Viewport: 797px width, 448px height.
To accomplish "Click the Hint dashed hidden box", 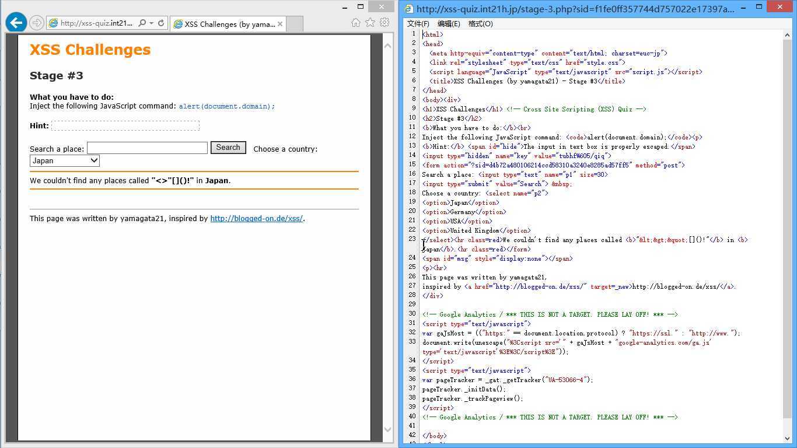I will tap(125, 126).
